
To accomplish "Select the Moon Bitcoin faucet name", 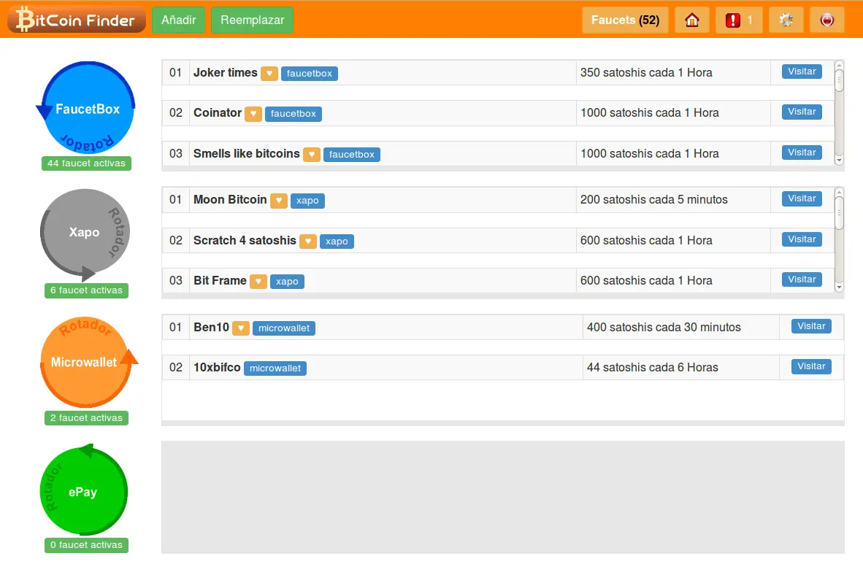I will pos(230,200).
